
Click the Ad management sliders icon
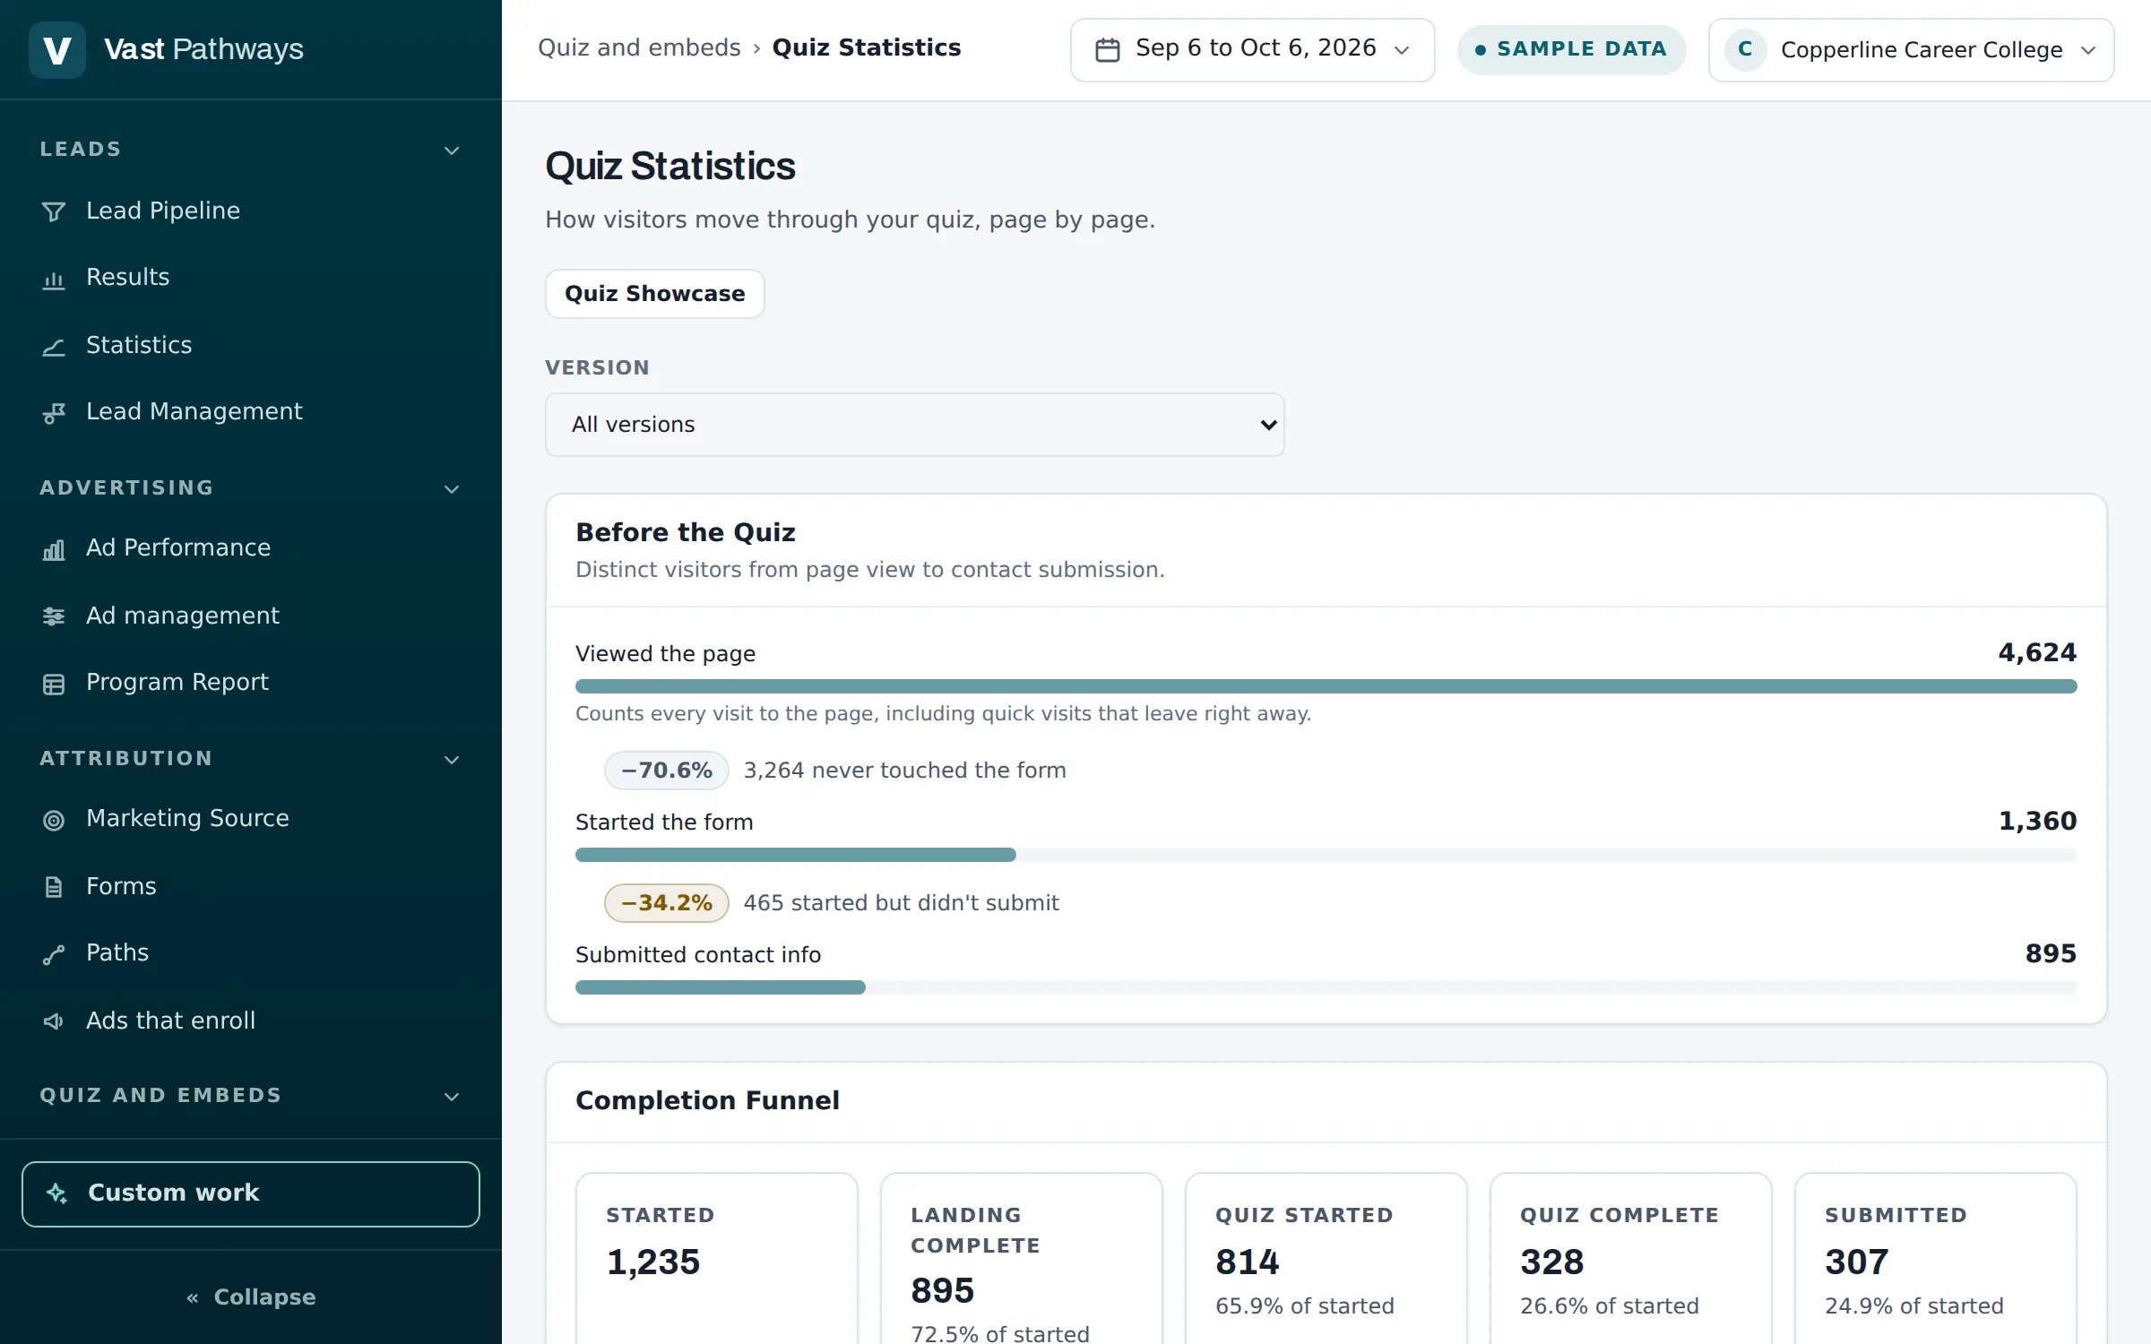(x=54, y=616)
